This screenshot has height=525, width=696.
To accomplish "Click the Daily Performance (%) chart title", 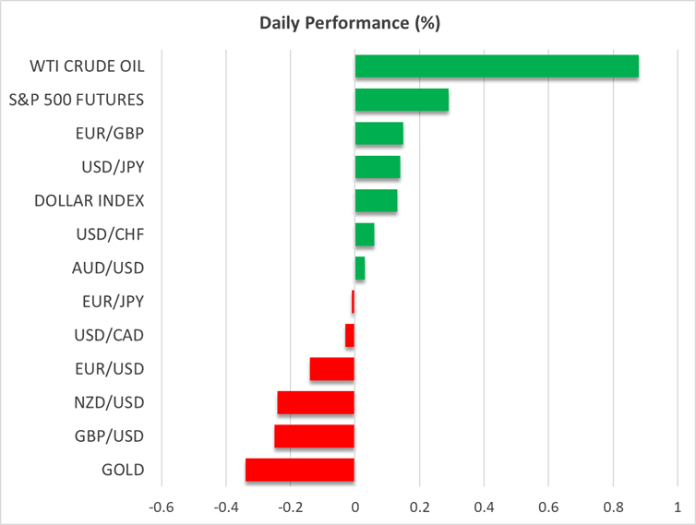I will point(347,23).
